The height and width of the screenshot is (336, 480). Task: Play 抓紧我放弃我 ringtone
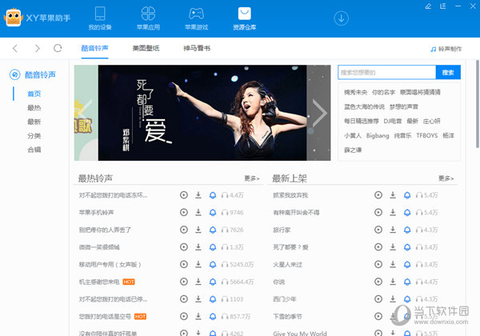tap(378, 195)
